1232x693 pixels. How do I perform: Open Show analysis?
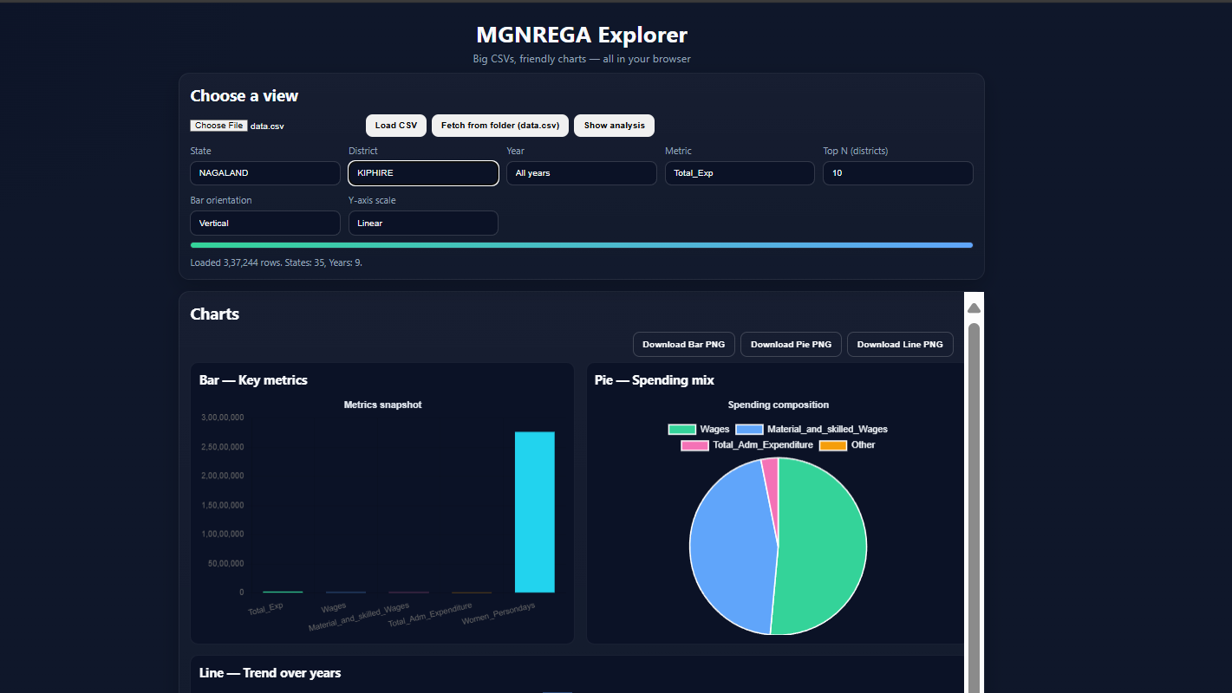[614, 125]
